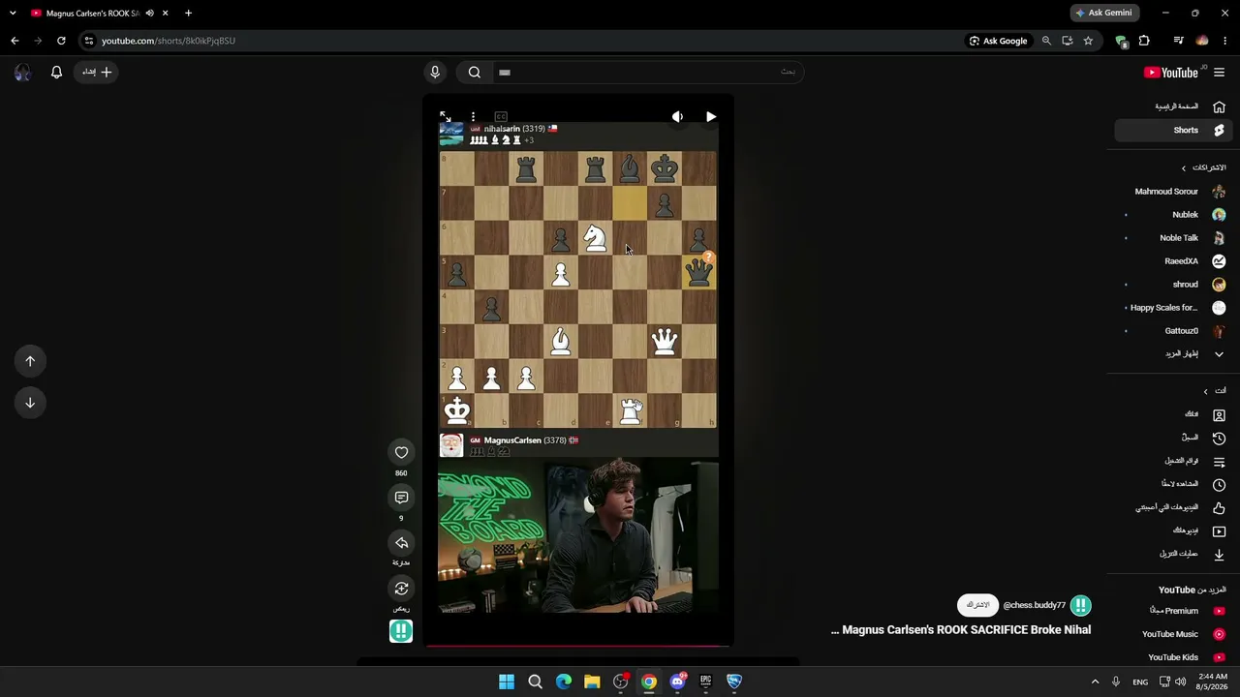Bookmark this page with the star
Viewport: 1240px width, 697px height.
pyautogui.click(x=1088, y=41)
